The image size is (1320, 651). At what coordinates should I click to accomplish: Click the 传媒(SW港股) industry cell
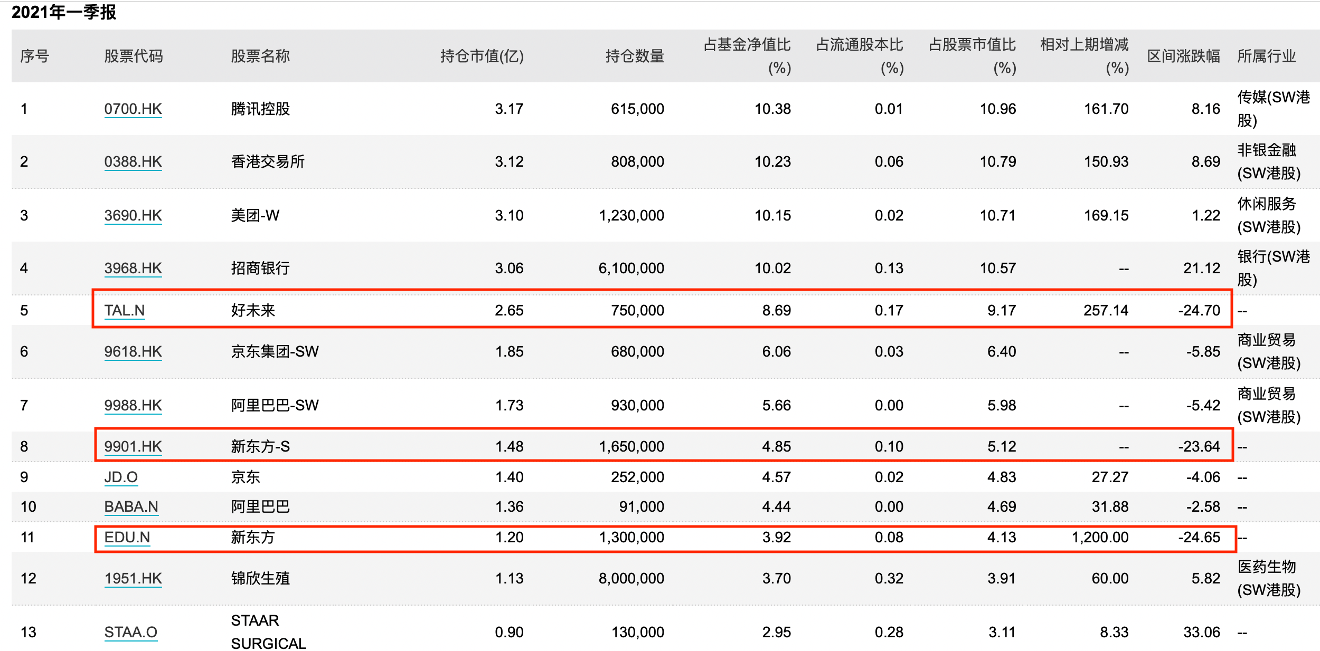[x=1274, y=109]
